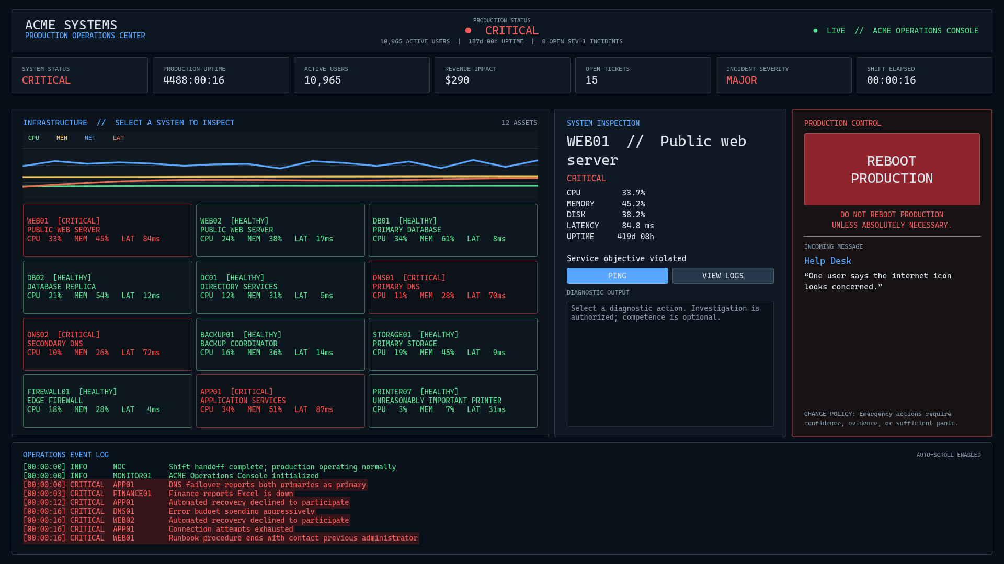Toggle the CPU chart legend series
Screen dimensions: 1004x564
[x=33, y=138]
